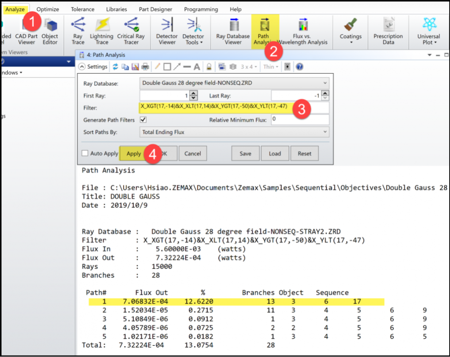This screenshot has width=450, height=357.
Task: Select the rectangle annotation tool
Action: point(167,67)
